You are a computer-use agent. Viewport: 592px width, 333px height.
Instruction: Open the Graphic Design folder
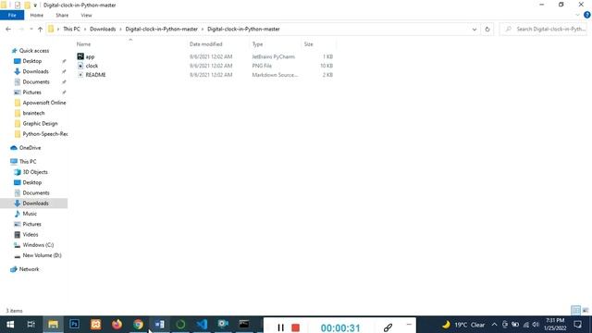tap(40, 123)
